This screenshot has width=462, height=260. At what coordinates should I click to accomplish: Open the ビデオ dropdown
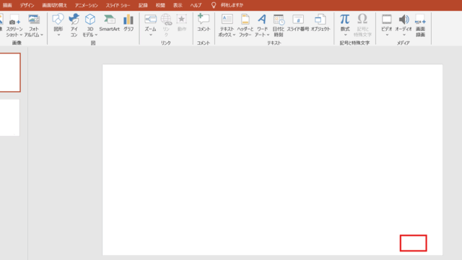(387, 26)
